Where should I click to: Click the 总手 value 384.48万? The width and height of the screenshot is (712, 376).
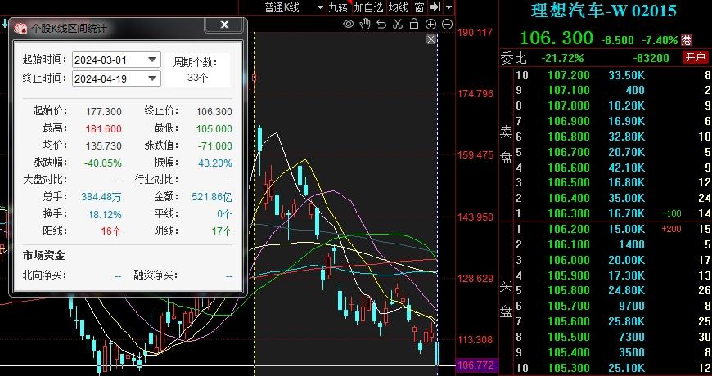[x=101, y=197]
